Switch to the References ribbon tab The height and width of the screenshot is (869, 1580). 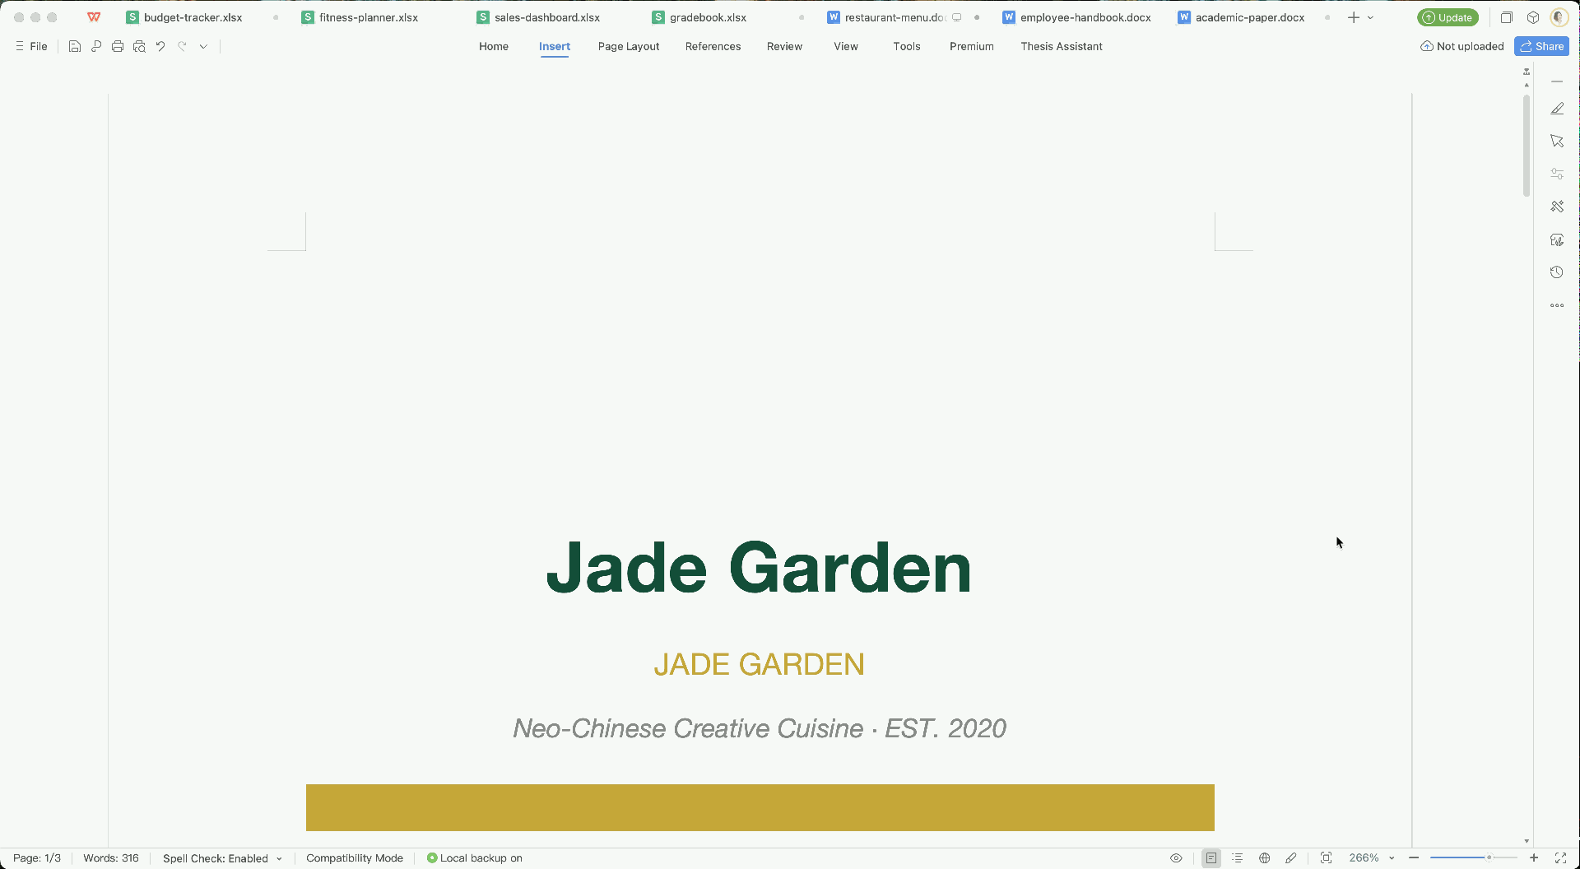713,46
